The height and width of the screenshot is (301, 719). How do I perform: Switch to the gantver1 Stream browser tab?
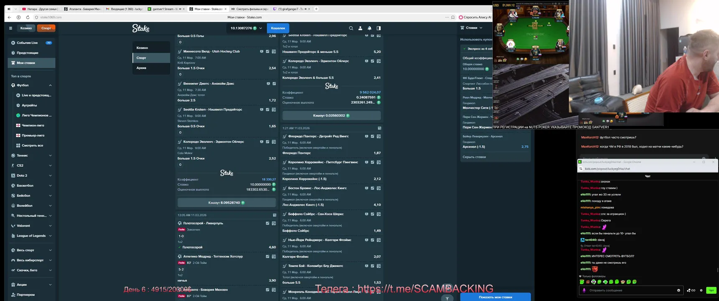coord(165,9)
